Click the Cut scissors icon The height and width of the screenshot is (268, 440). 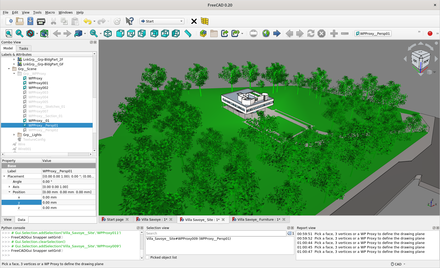54,21
